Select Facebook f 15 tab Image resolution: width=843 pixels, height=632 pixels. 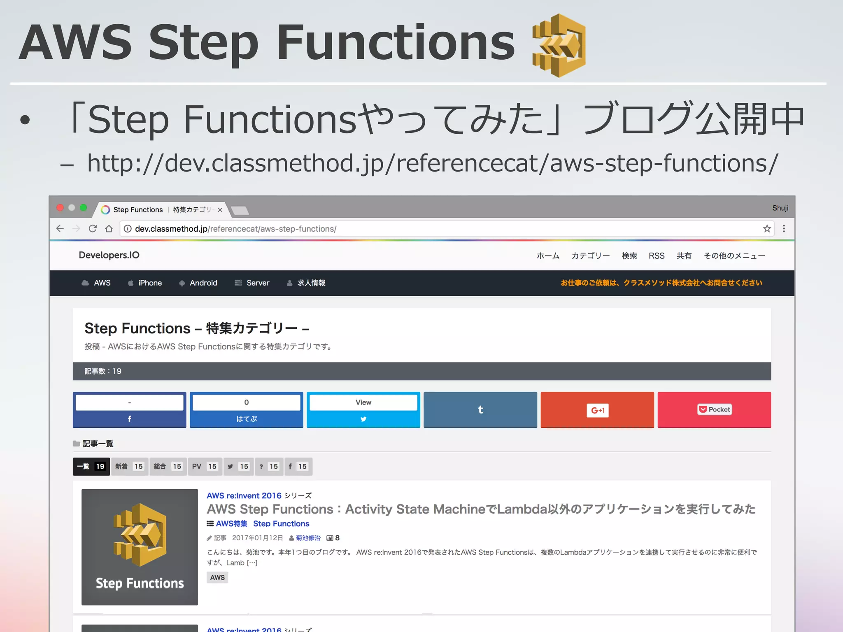298,467
